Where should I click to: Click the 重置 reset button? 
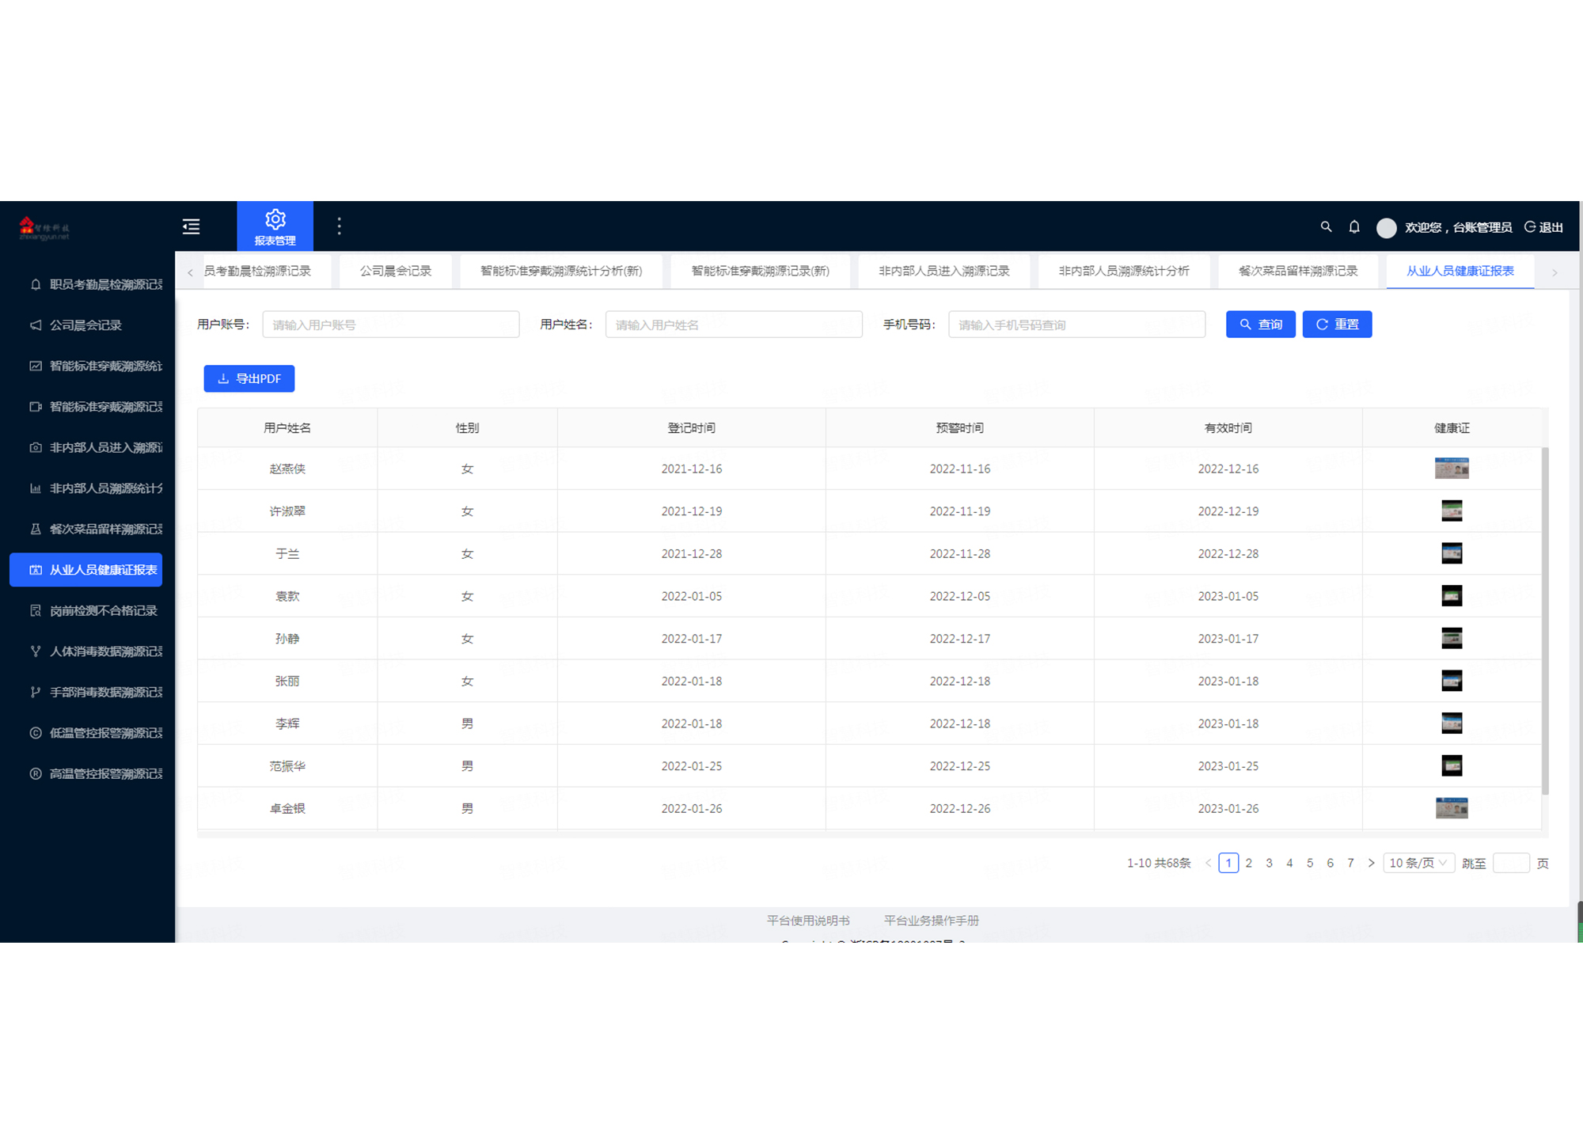coord(1337,325)
